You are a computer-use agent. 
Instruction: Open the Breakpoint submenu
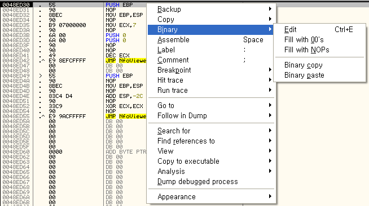tap(210, 70)
